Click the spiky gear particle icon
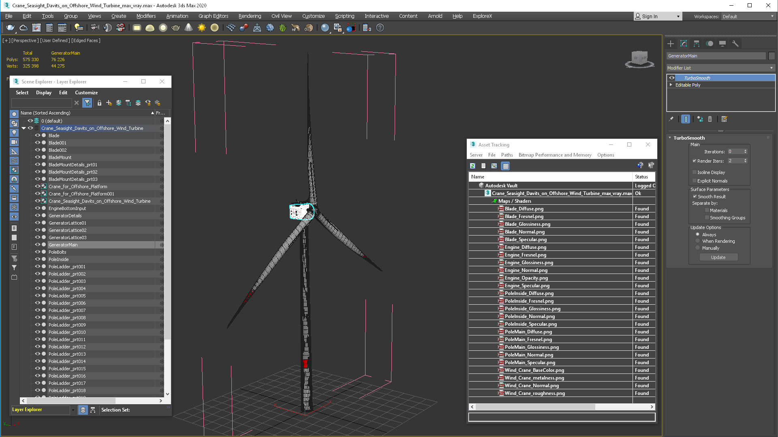Viewport: 778px width, 437px height. [x=270, y=28]
